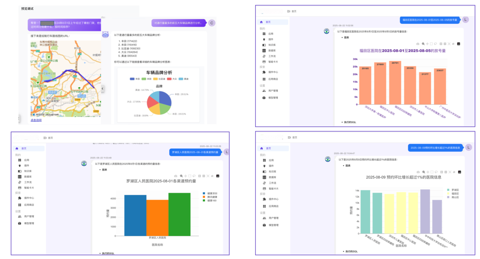Toggle 南山区 legend entry in 2025-08-09 chart
The image size is (480, 259).
pyautogui.click(x=453, y=197)
